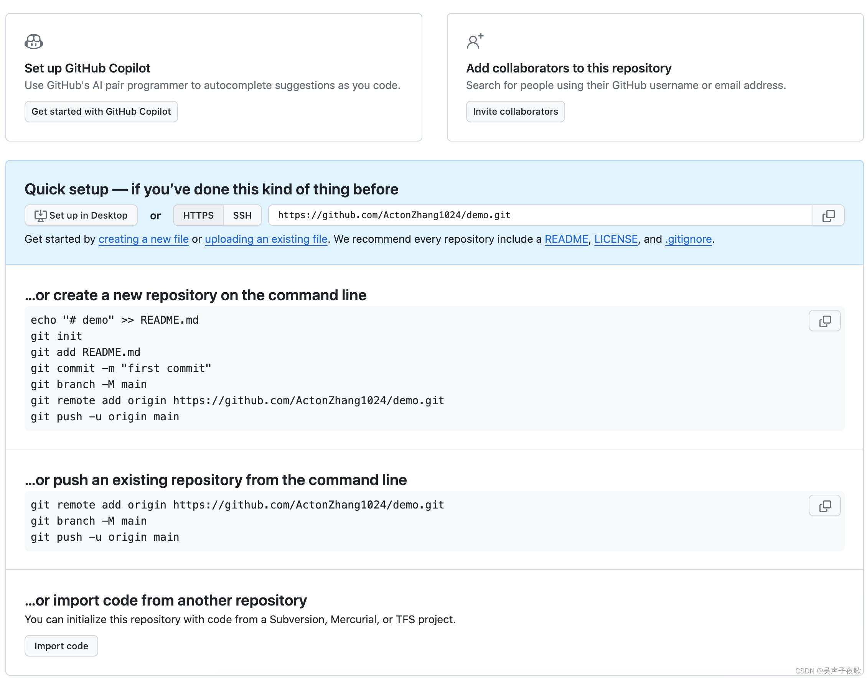Click the 'git commit -m "first commit"' line
This screenshot has width=867, height=678.
[121, 369]
